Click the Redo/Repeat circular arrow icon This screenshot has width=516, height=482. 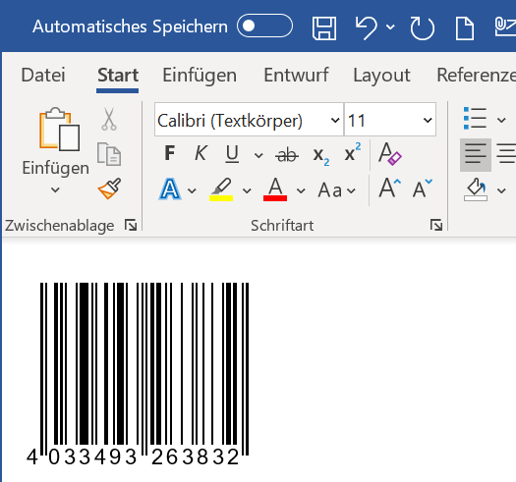tap(423, 28)
